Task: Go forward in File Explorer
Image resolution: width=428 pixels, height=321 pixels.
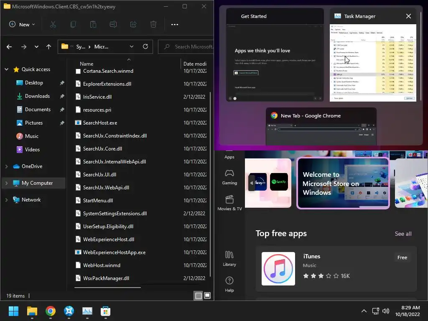Action: (24, 47)
